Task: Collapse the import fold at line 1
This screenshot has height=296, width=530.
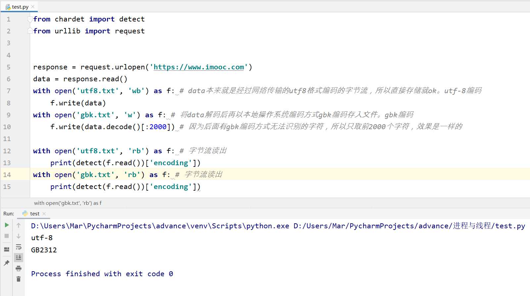Action: pos(30,19)
